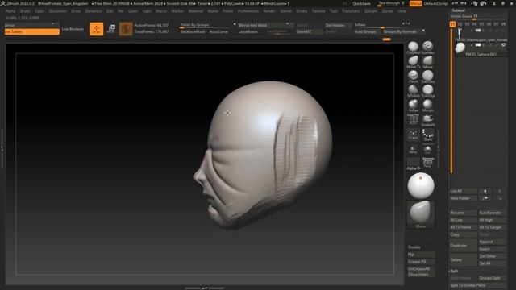
Task: Activate the Draw mode button
Action: (x=97, y=29)
